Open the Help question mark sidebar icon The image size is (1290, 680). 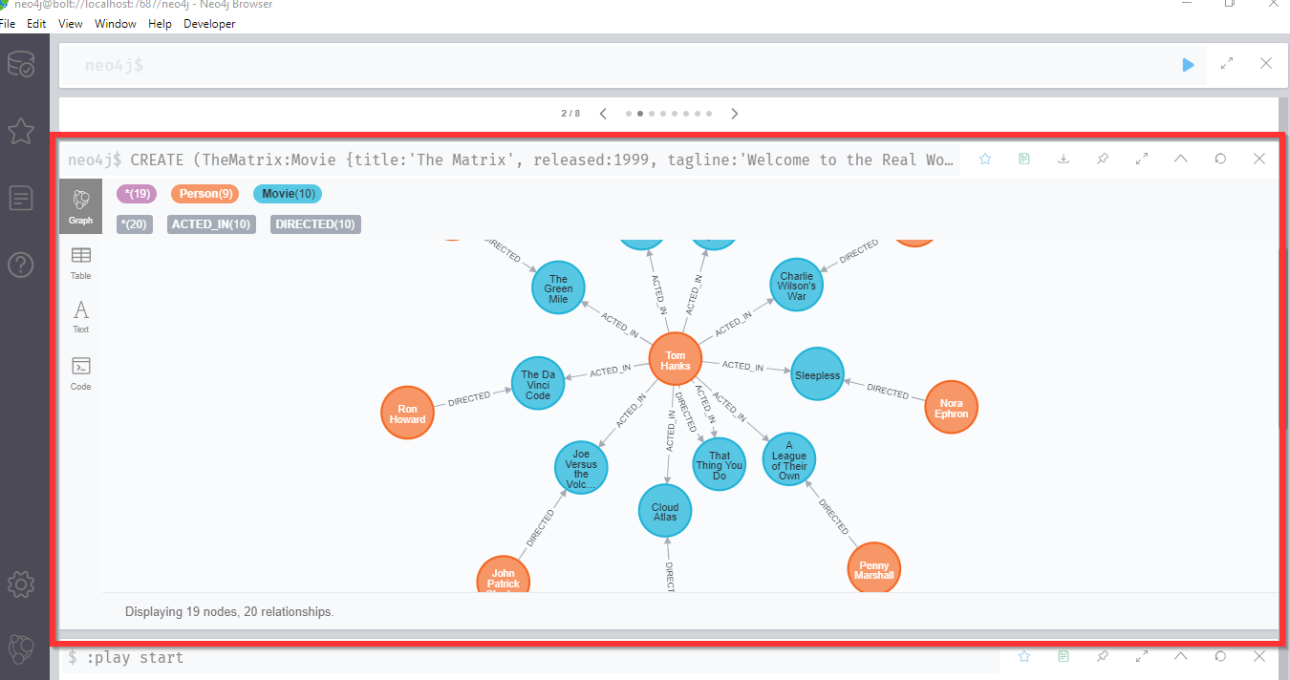pos(21,265)
